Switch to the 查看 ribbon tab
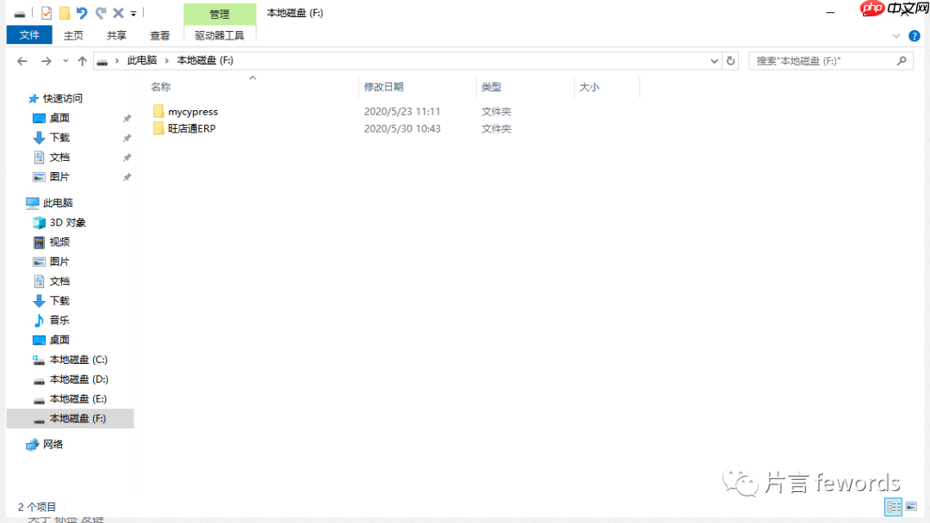Viewport: 930px width, 523px height. tap(160, 35)
